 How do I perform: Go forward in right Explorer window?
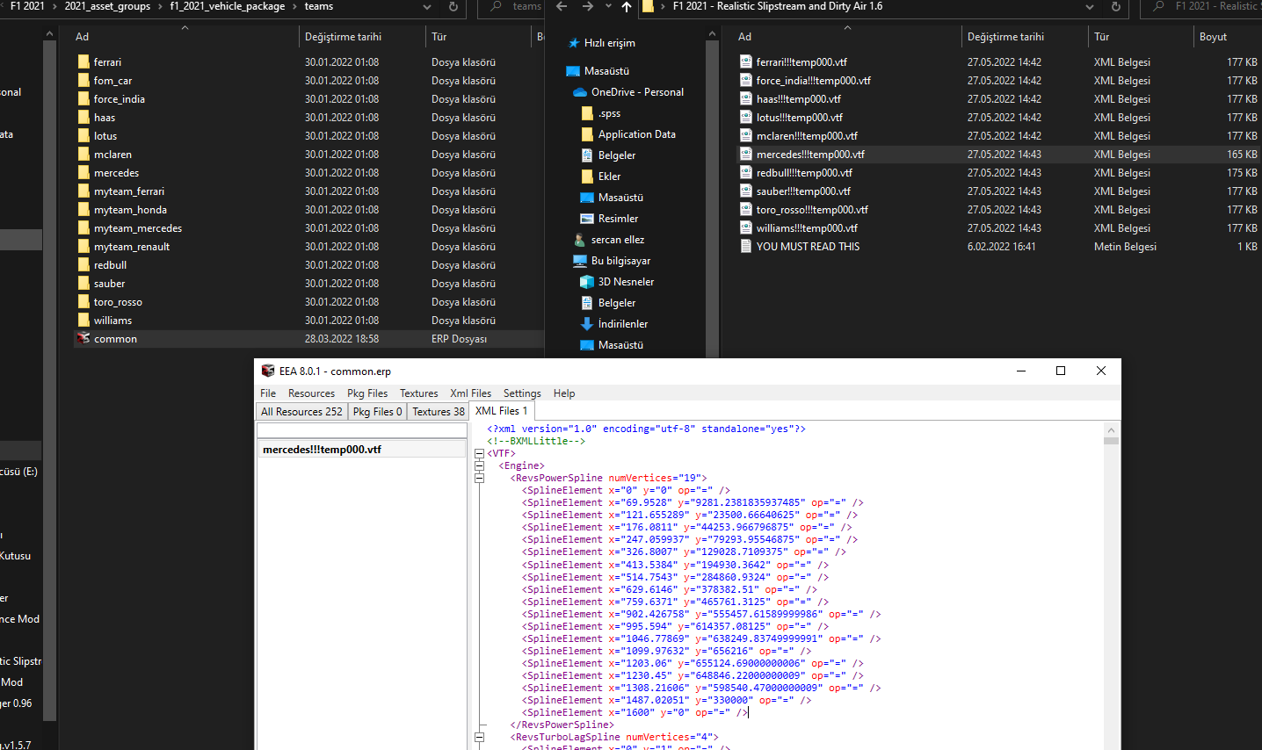587,7
